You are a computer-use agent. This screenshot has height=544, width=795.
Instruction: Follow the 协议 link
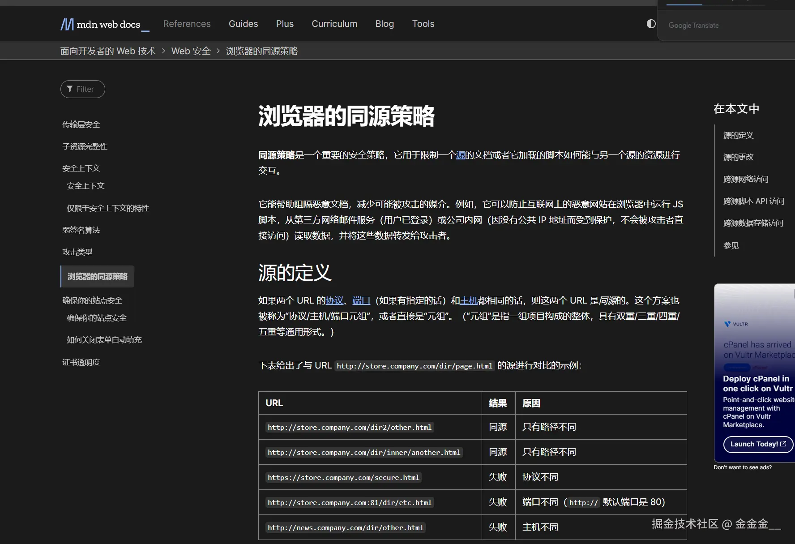[334, 300]
